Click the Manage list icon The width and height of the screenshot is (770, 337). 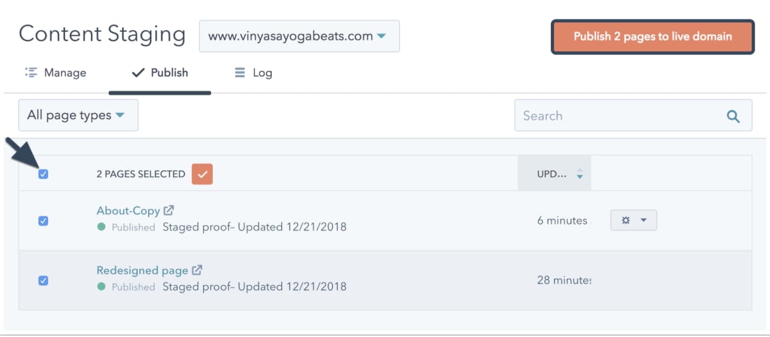pyautogui.click(x=31, y=73)
